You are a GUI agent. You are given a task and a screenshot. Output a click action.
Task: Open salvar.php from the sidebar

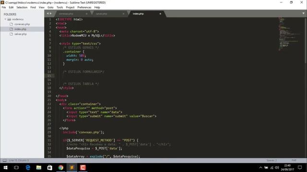click(x=21, y=34)
